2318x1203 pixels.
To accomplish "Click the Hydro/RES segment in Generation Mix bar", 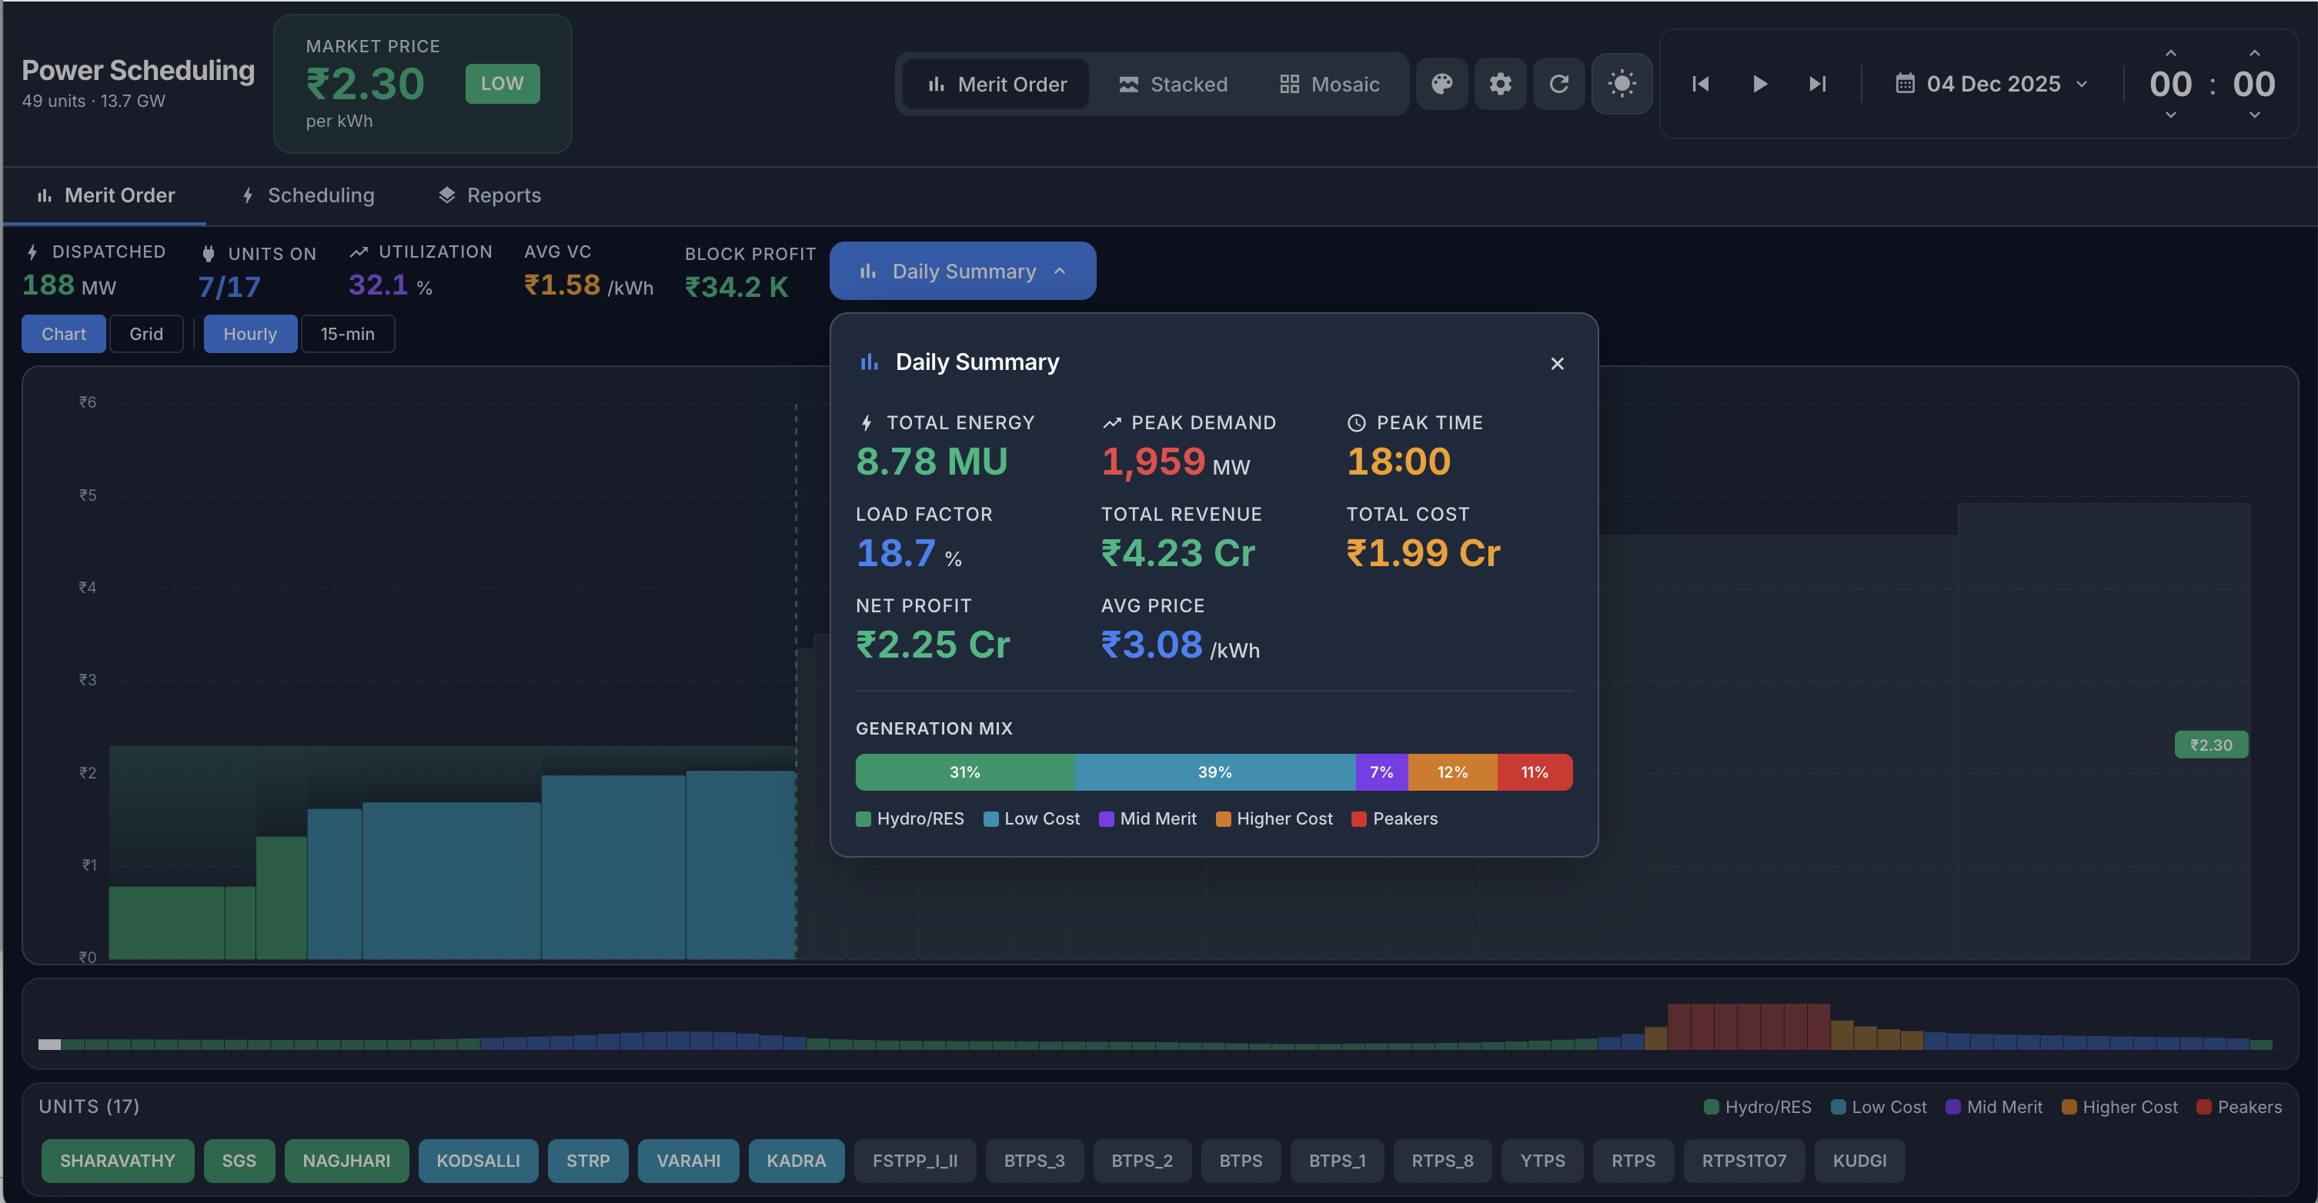I will [964, 771].
